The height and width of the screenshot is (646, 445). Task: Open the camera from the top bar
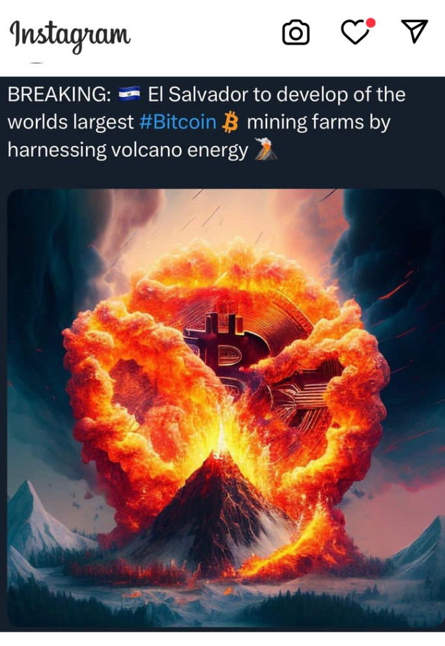pos(296,33)
